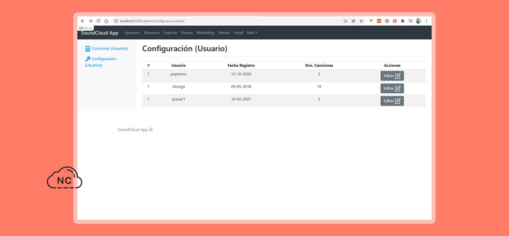Click the Nro. Canciones column header
The width and height of the screenshot is (509, 236).
319,65
